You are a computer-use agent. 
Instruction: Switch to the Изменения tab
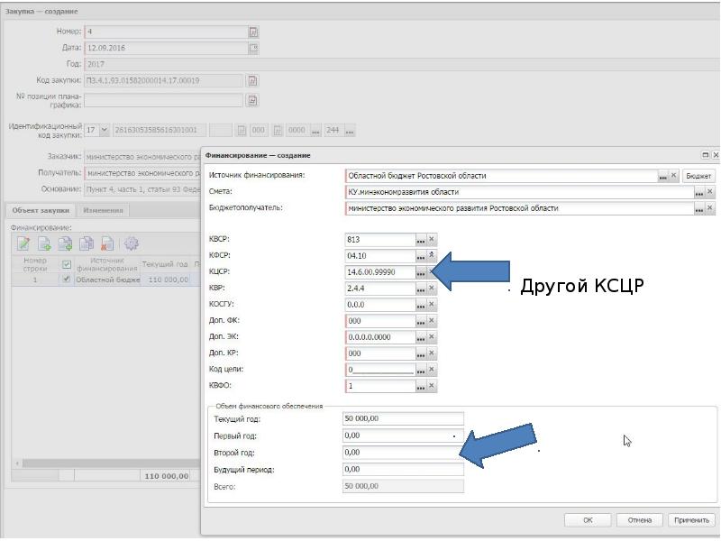tap(103, 210)
